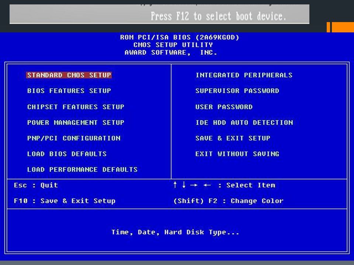The height and width of the screenshot is (265, 354).
Task: Click the 'Esc : Quit' hint
Action: (36, 185)
